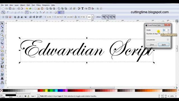Toggle scale stroke width Affect button
The width and height of the screenshot is (179, 101).
coord(104,17)
